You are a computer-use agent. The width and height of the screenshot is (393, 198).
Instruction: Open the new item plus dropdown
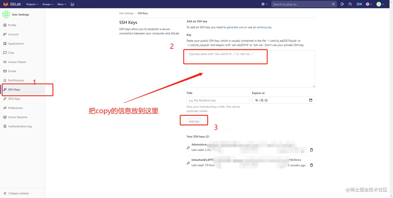pyautogui.click(x=264, y=4)
